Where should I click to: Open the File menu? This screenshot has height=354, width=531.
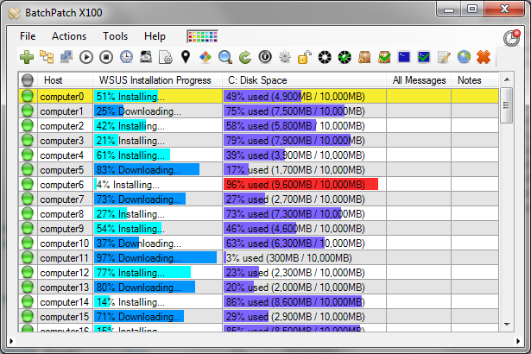(28, 36)
